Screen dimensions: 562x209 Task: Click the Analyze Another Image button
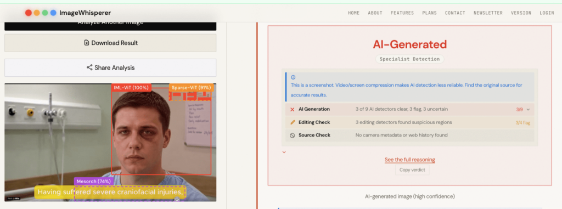click(x=110, y=26)
